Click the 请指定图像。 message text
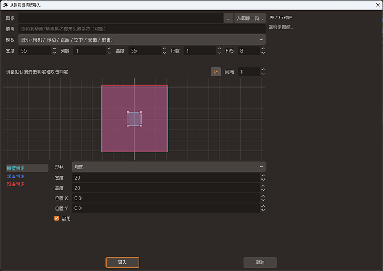This screenshot has width=383, height=271. 281,27
